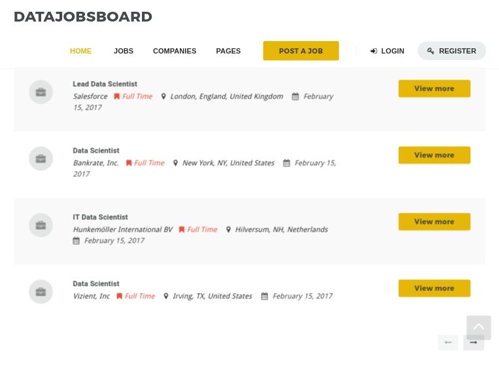View more for Lead Data Scientist at Salesforce
The width and height of the screenshot is (499, 372).
434,89
